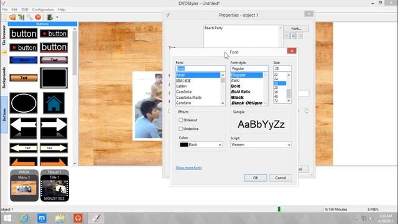Viewport: 398px width, 224px height.
Task: Click the Add file film icon
Action: coord(50,17)
